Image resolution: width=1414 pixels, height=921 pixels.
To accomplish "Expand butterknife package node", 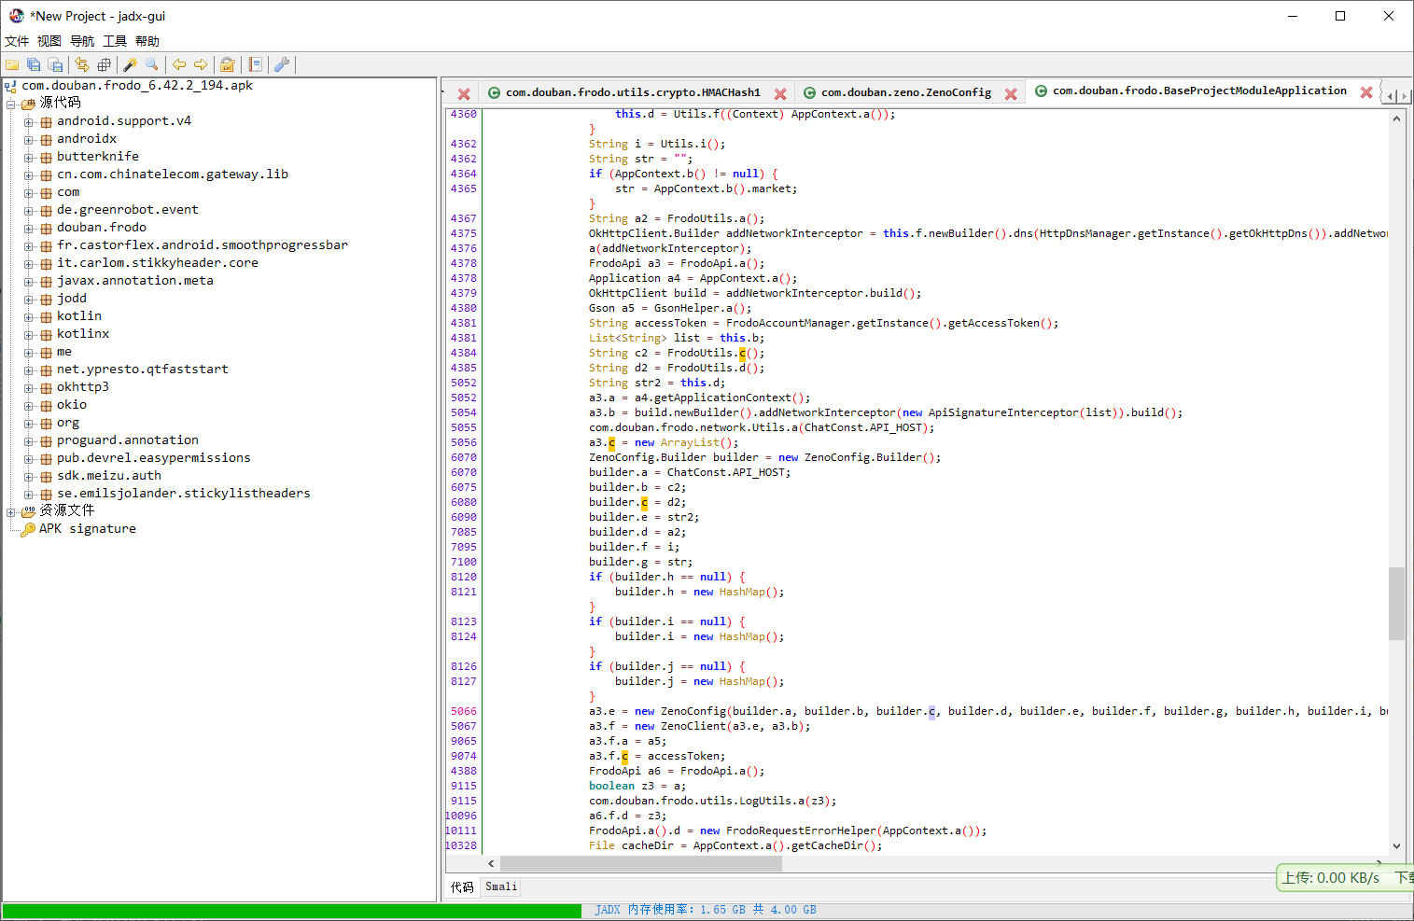I will (x=29, y=157).
